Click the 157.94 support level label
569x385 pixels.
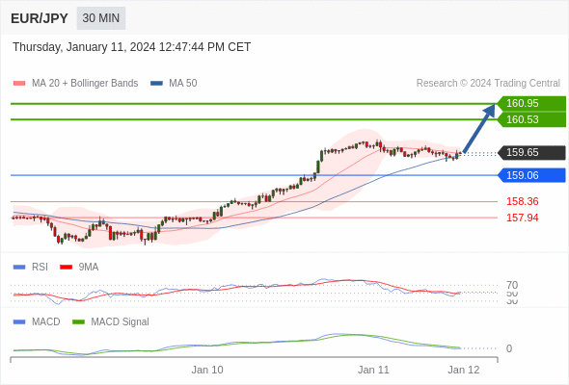coord(522,218)
